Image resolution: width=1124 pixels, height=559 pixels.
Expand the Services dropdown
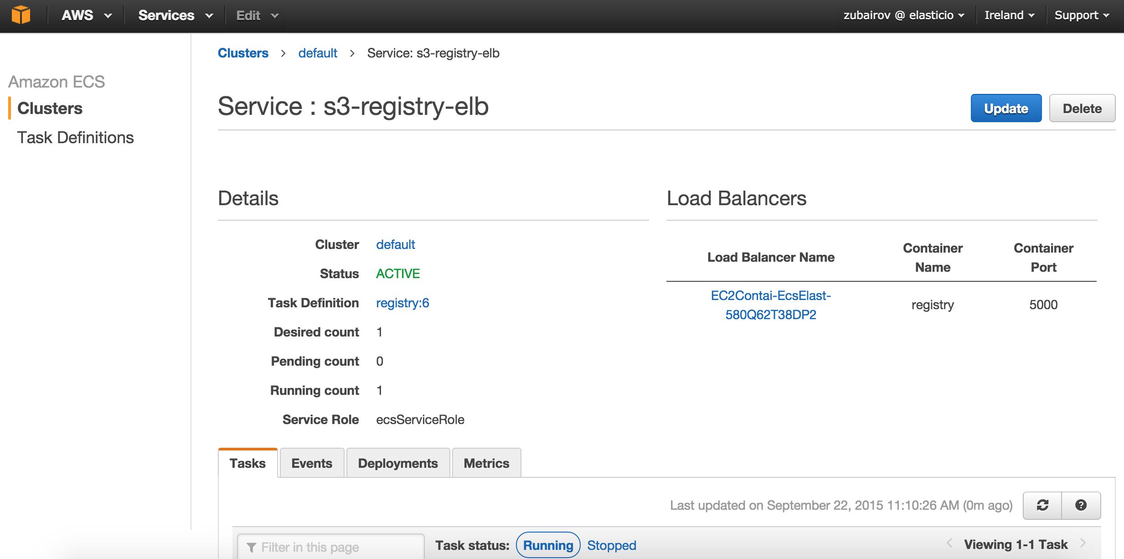coord(175,16)
